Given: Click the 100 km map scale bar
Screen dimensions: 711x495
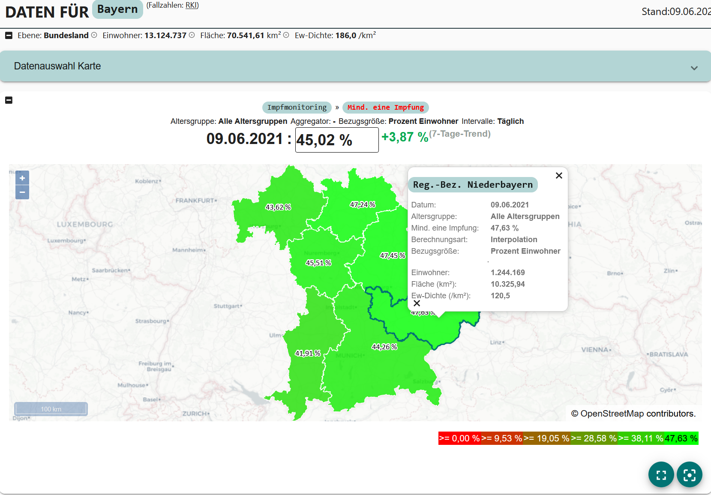Looking at the screenshot, I should (x=51, y=409).
